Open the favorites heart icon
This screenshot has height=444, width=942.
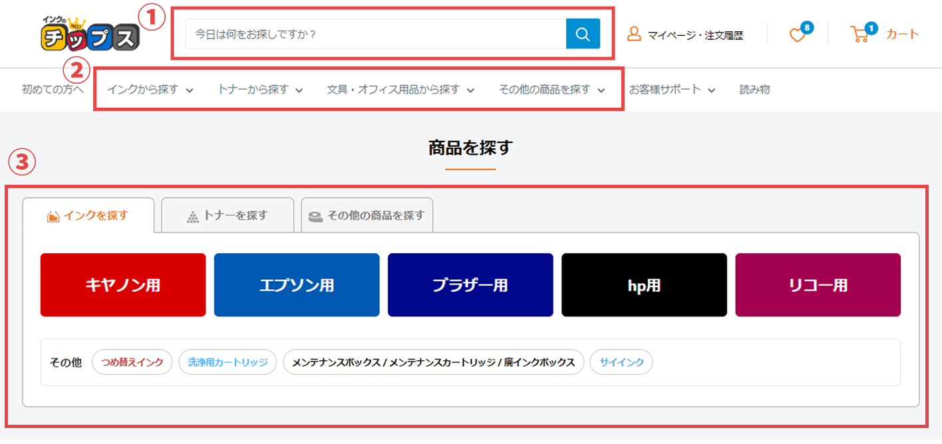(797, 35)
